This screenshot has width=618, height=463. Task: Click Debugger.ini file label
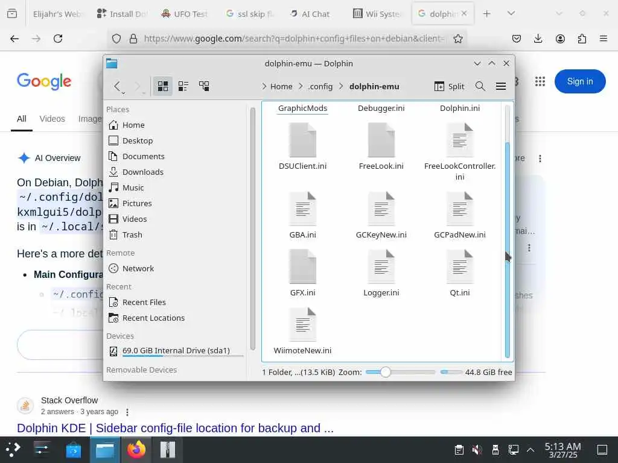point(381,109)
